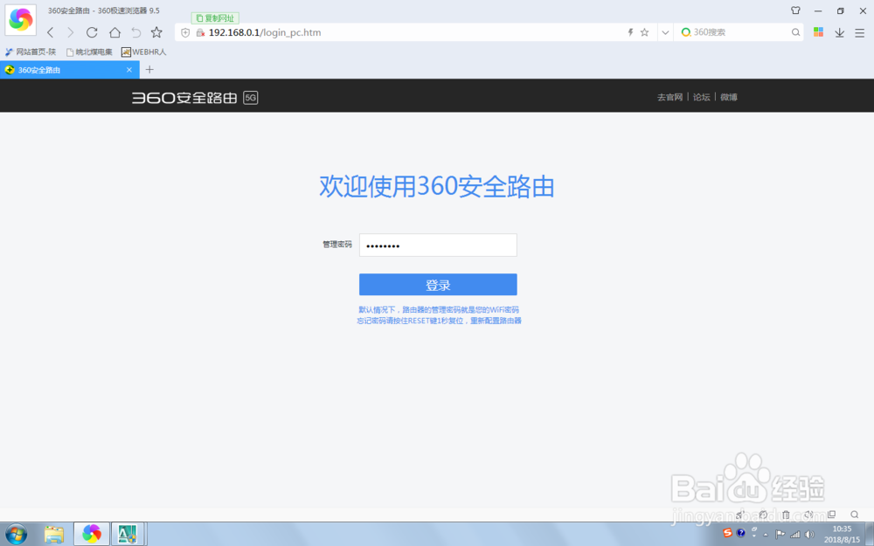Image resolution: width=874 pixels, height=546 pixels.
Task: Open a new tab with plus button
Action: (149, 70)
